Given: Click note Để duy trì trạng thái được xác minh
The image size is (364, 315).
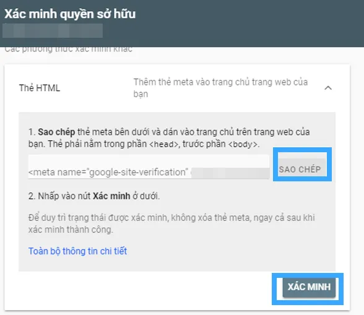Looking at the screenshot, I should click(171, 223).
